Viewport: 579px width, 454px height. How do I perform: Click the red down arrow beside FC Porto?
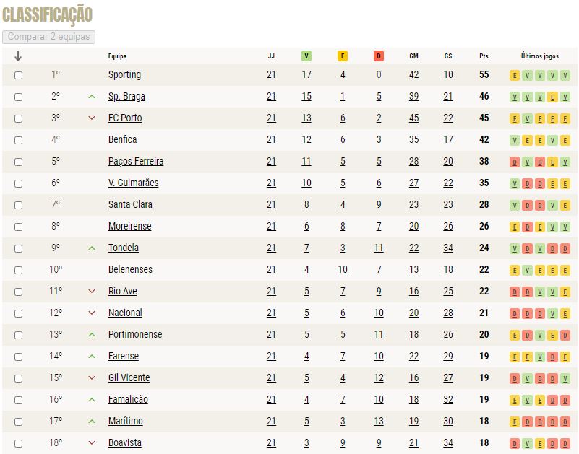92,118
